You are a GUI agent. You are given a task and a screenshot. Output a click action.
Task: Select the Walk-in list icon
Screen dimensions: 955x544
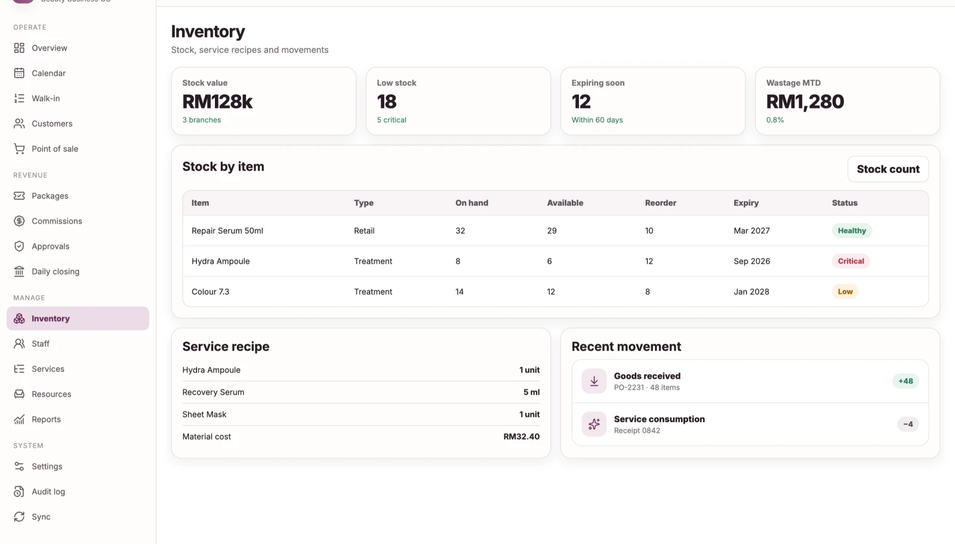click(19, 98)
